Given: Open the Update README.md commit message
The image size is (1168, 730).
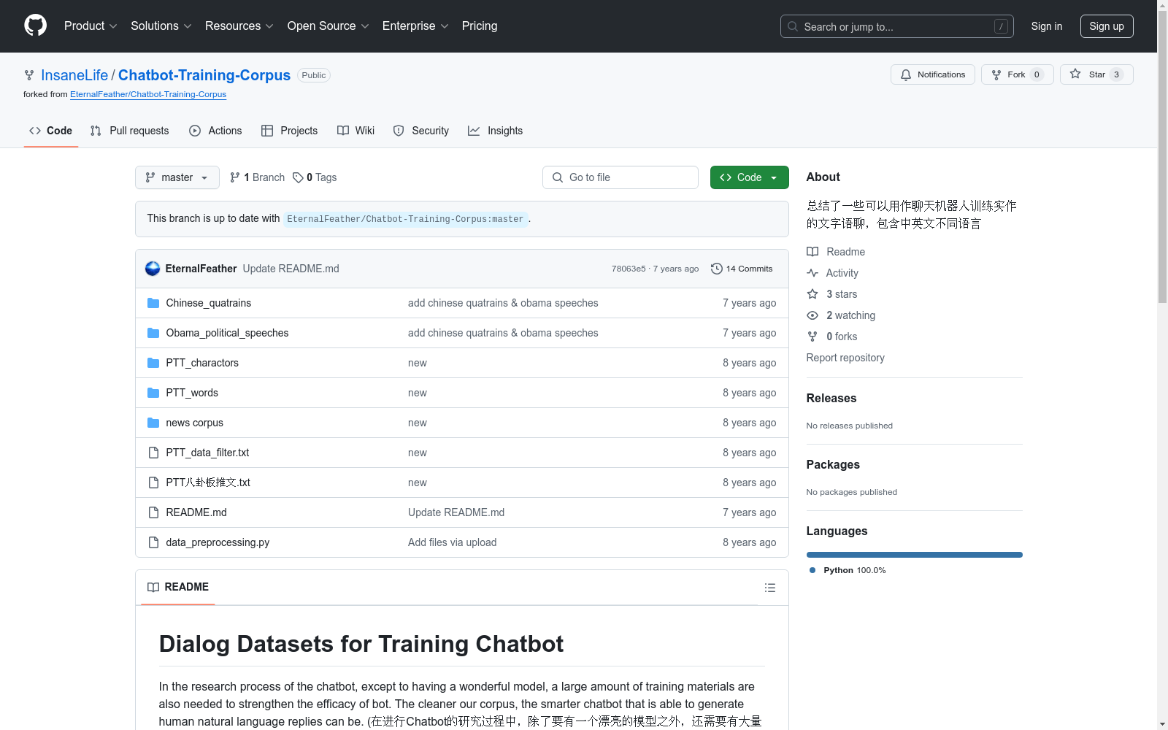Looking at the screenshot, I should point(291,269).
